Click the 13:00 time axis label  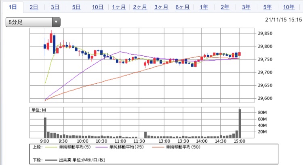(164, 141)
